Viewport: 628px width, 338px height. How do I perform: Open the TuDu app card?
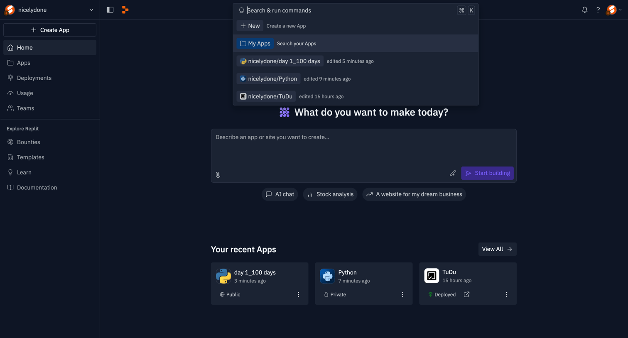(468, 284)
